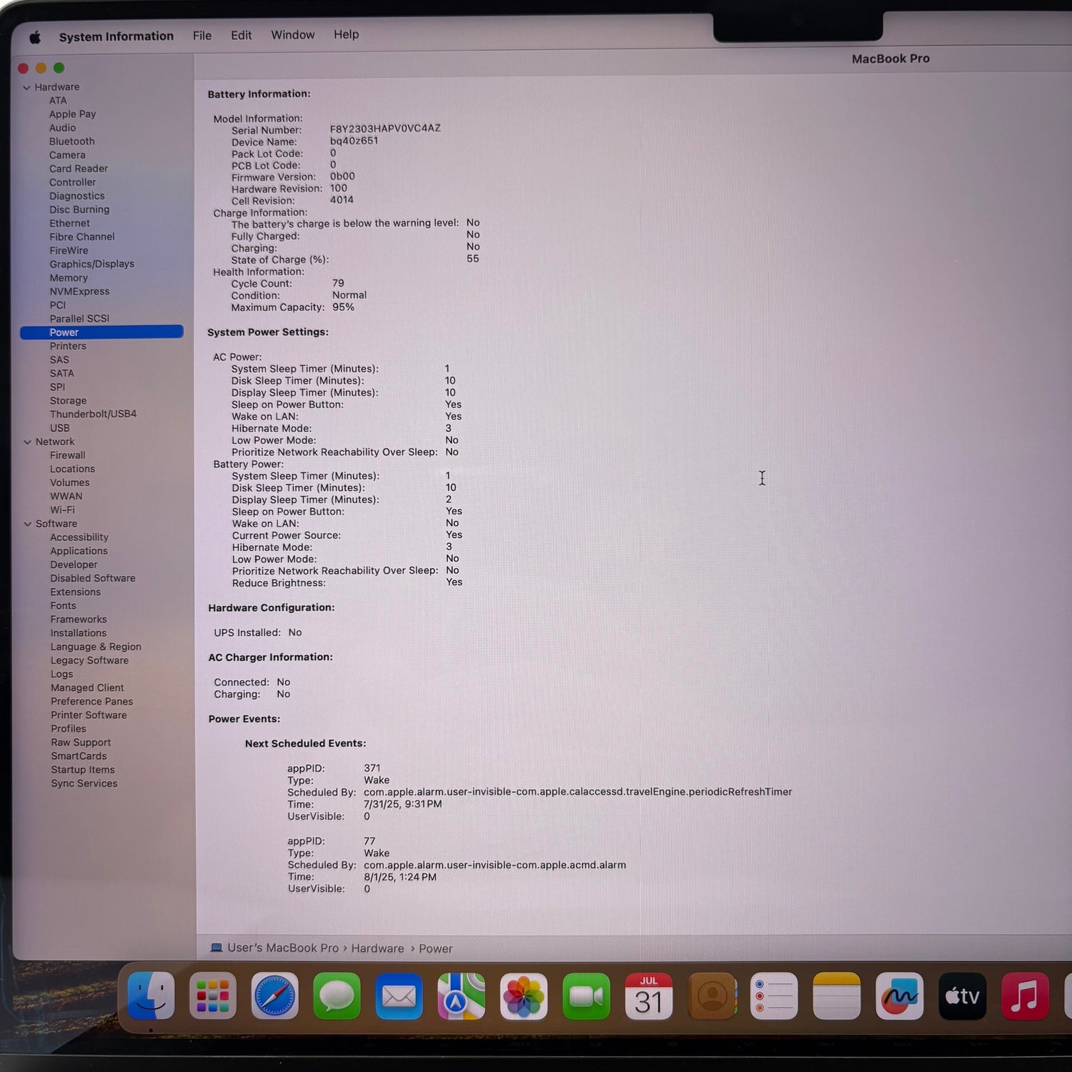Screen dimensions: 1072x1072
Task: Launch Freeform from the Dock
Action: 899,996
